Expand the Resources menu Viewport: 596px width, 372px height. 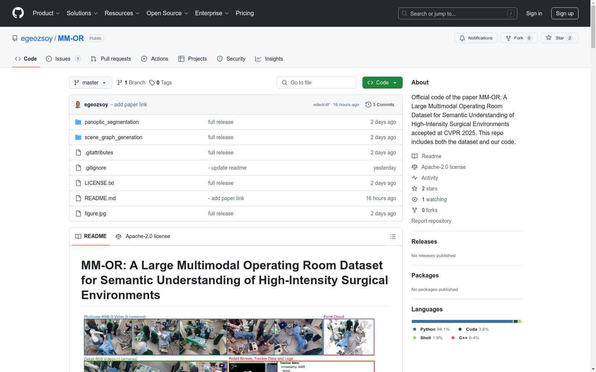click(122, 13)
